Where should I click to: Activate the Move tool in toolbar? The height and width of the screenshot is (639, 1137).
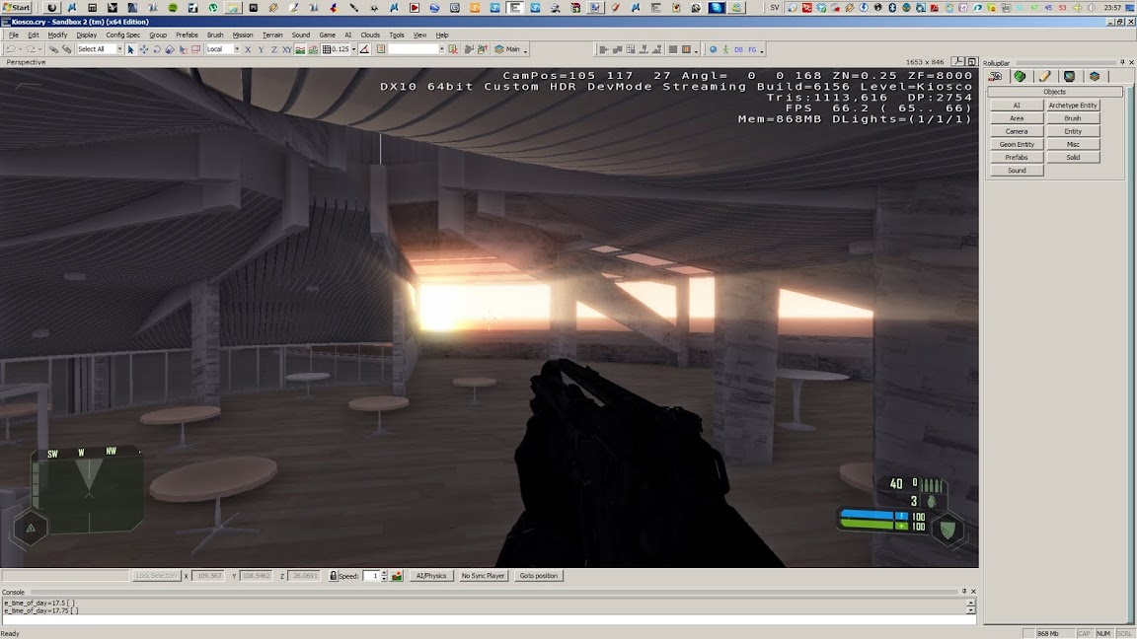143,49
